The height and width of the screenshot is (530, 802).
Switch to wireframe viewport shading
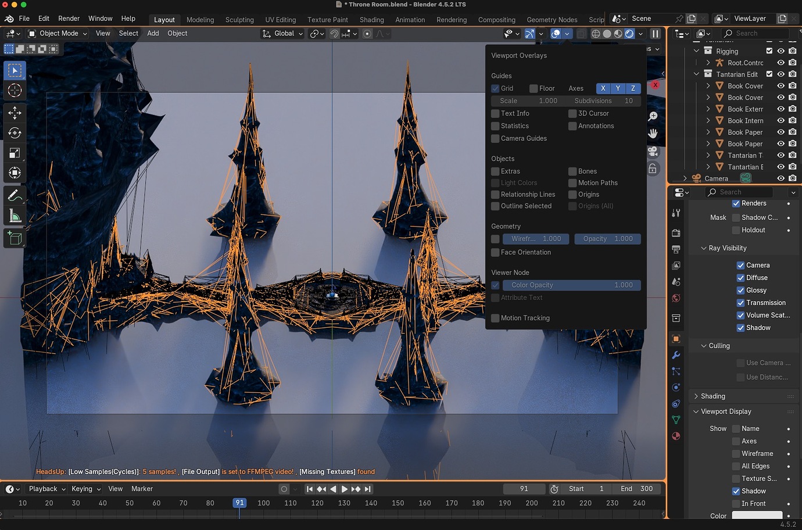(x=596, y=34)
